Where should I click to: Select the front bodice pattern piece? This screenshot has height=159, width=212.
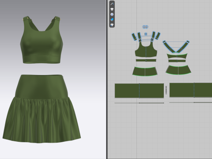(146, 51)
